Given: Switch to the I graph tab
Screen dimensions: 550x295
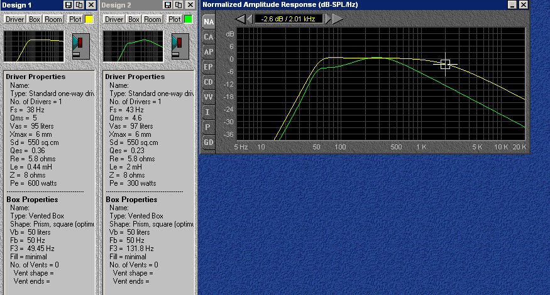Looking at the screenshot, I should (209, 112).
